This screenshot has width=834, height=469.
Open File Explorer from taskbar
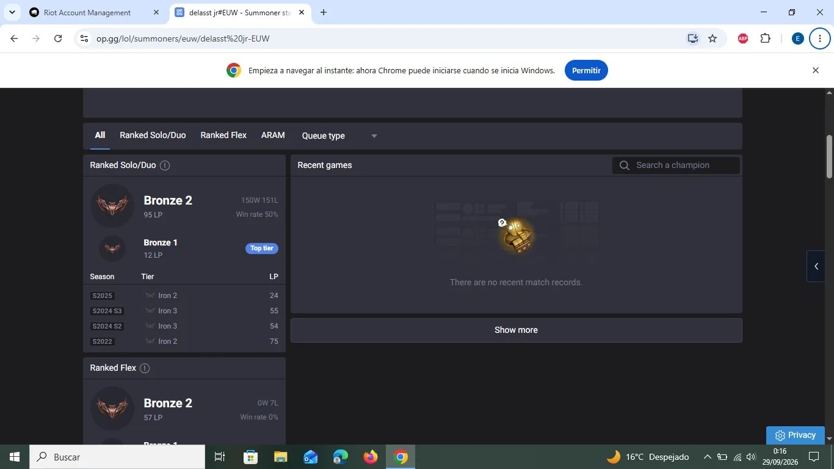point(280,457)
